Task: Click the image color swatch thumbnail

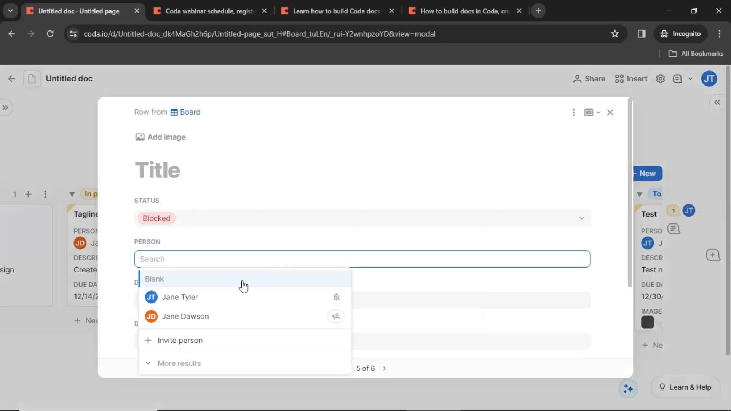Action: (648, 322)
